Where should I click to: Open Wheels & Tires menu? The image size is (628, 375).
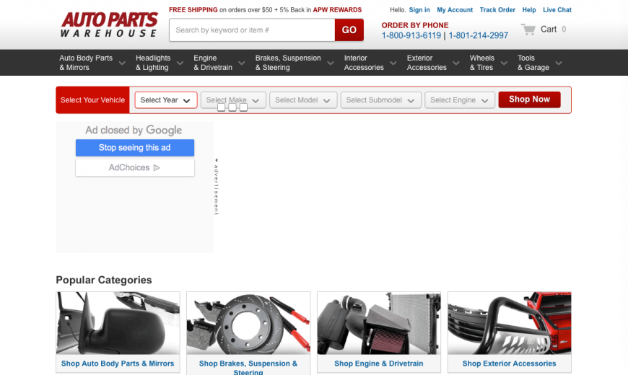coord(481,63)
